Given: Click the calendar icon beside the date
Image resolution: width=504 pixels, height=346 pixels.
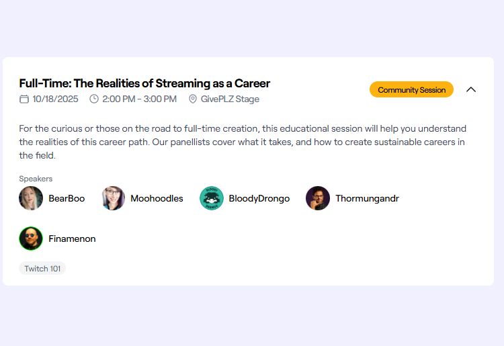Looking at the screenshot, I should pos(24,99).
